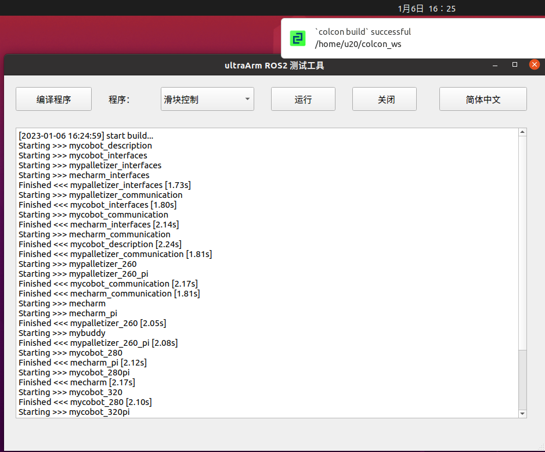
Task: Click log line 'Starting >>> mecharm_communication'
Action: pyautogui.click(x=95, y=234)
